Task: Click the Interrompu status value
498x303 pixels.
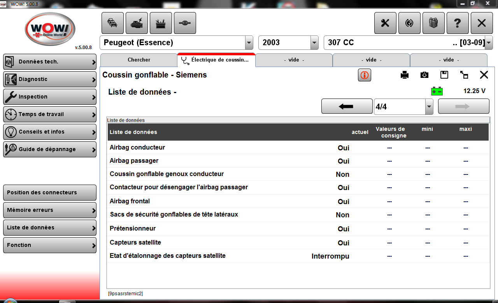Action: [330, 256]
